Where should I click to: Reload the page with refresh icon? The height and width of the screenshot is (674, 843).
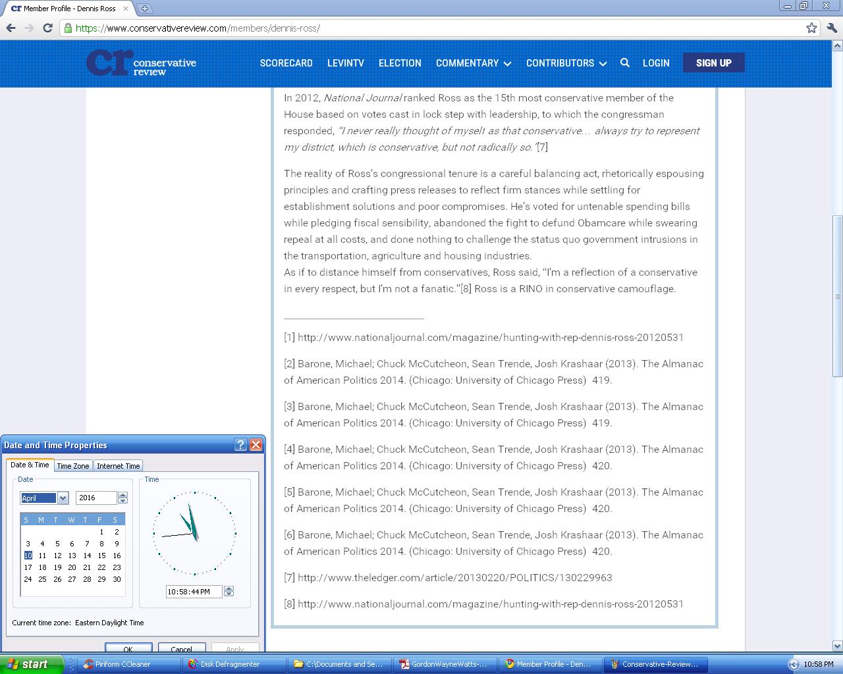pos(47,28)
